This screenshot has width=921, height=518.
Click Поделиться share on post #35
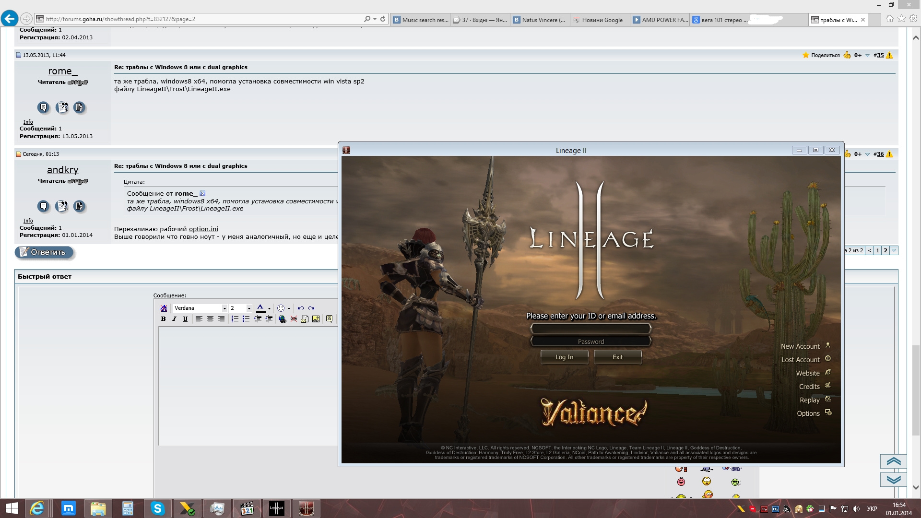(x=825, y=55)
